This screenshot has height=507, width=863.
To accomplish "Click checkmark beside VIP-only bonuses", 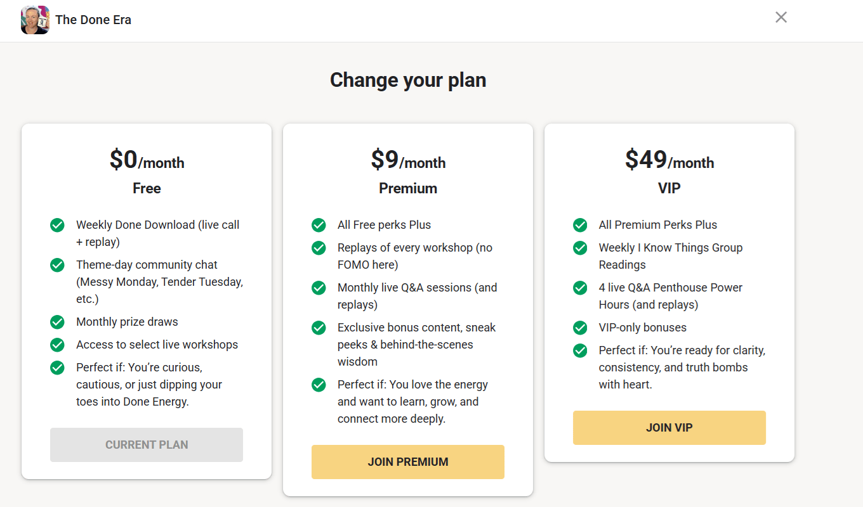I will (580, 328).
